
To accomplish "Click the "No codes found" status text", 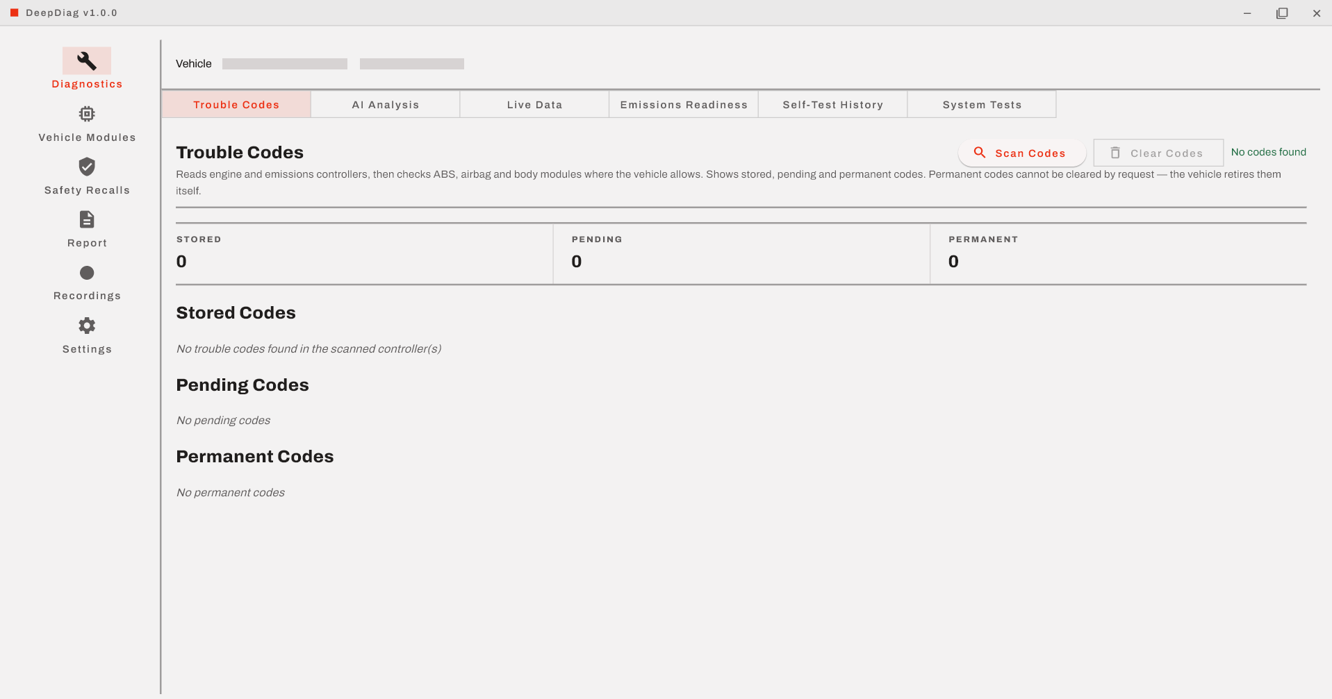I will [x=1269, y=152].
